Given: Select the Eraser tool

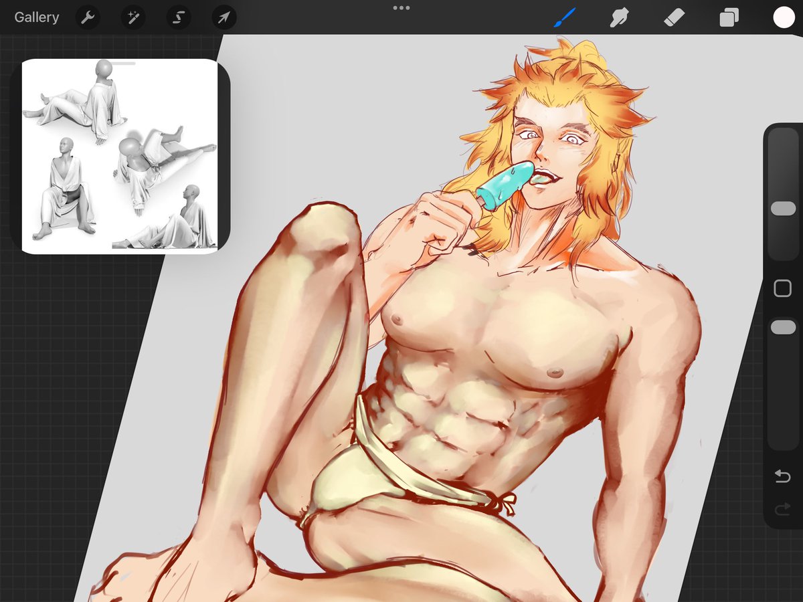Looking at the screenshot, I should pyautogui.click(x=674, y=17).
